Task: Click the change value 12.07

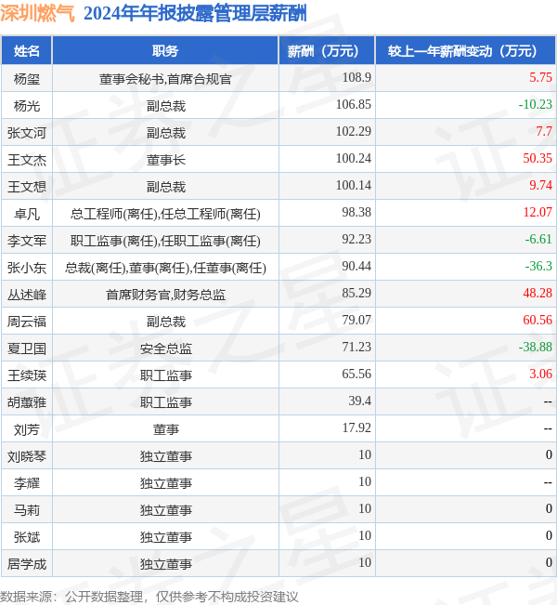Action: coord(538,212)
